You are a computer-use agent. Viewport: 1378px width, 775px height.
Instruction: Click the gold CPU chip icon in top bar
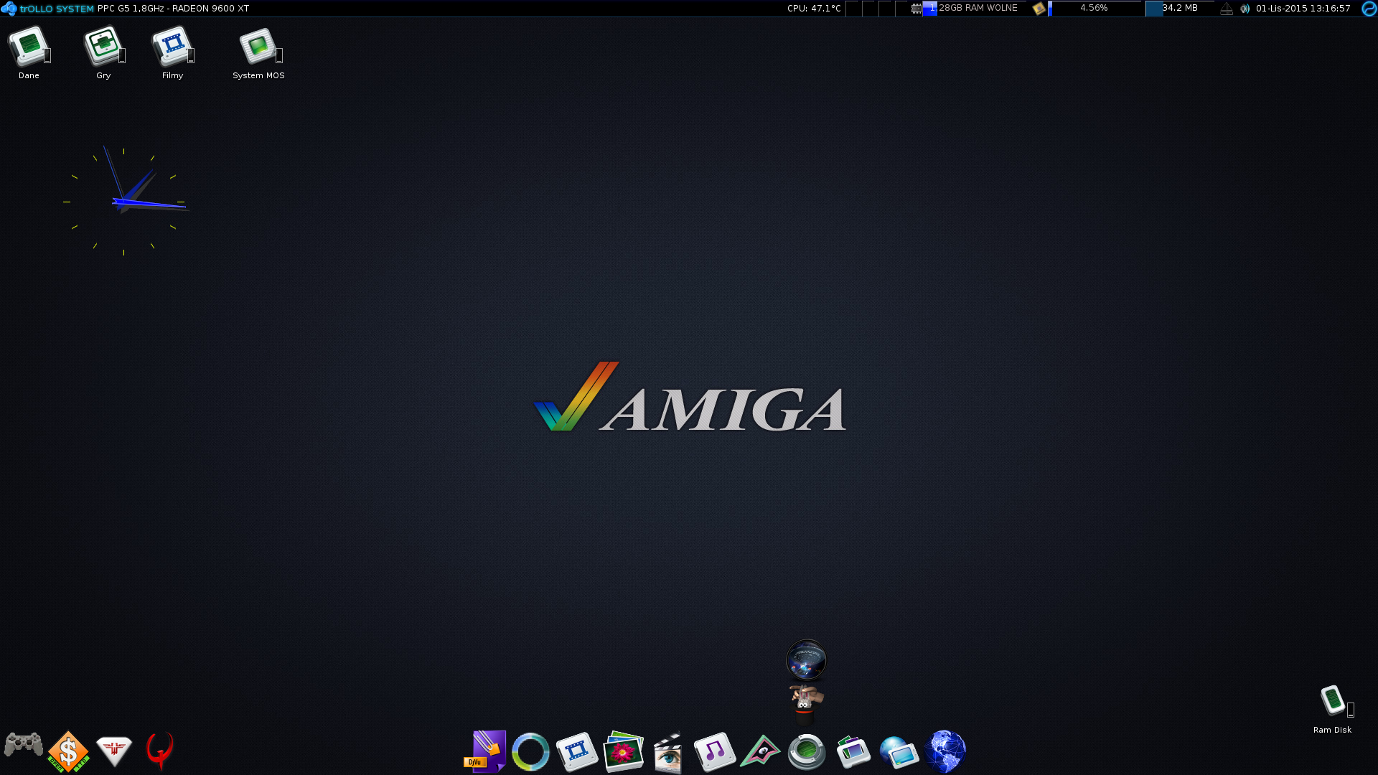[1039, 9]
